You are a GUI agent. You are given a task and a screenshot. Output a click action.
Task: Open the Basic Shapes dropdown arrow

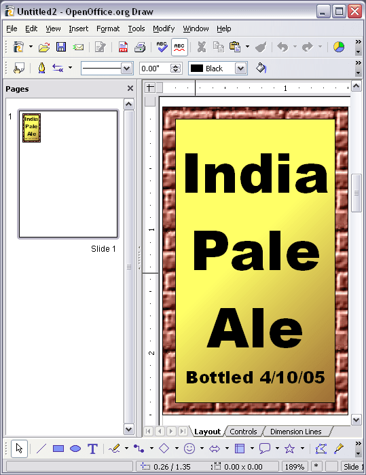(177, 448)
